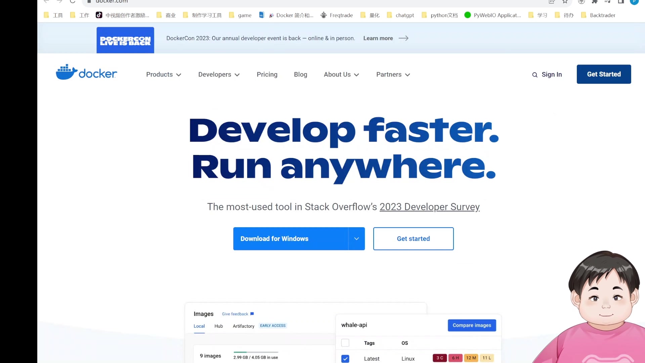Viewport: 645px width, 363px height.
Task: Open the 待办 bookmark folder
Action: [564, 15]
